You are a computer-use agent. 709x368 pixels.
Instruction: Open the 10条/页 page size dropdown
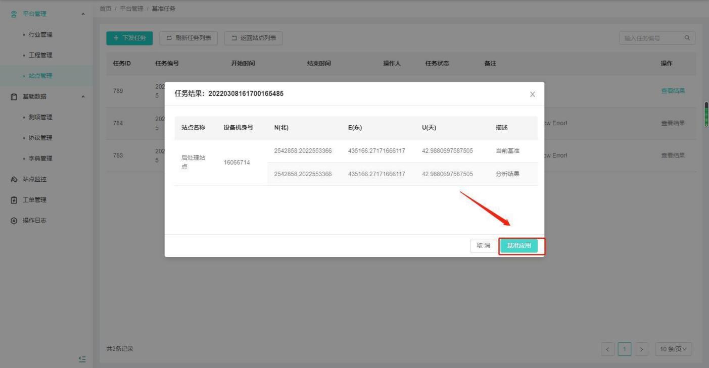pos(673,349)
